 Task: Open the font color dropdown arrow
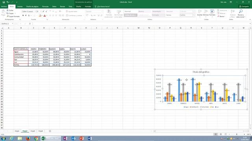[x=47, y=16]
